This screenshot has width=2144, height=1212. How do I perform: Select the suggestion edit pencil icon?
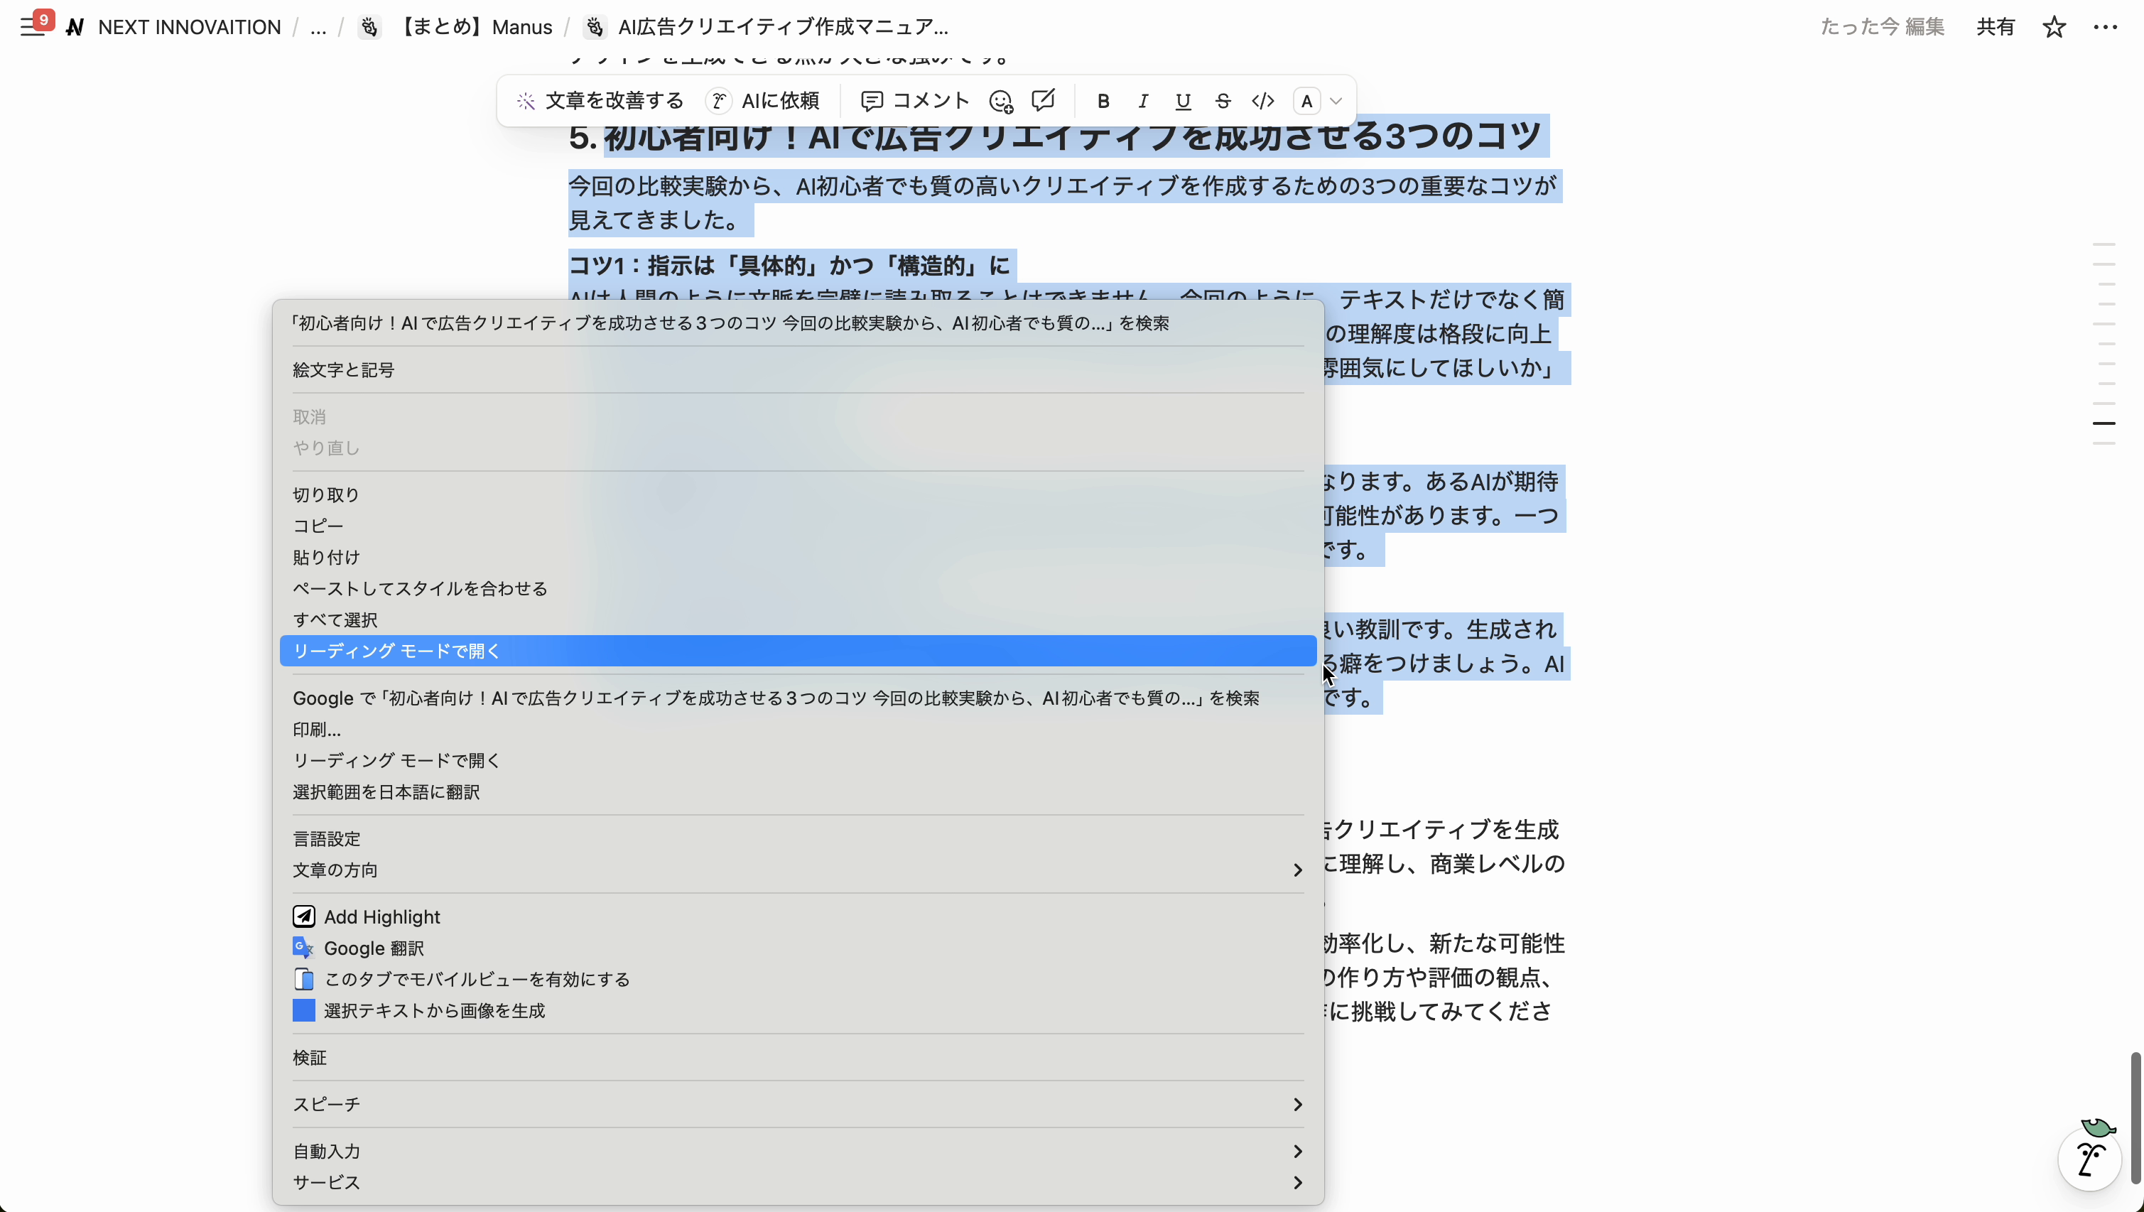1042,101
